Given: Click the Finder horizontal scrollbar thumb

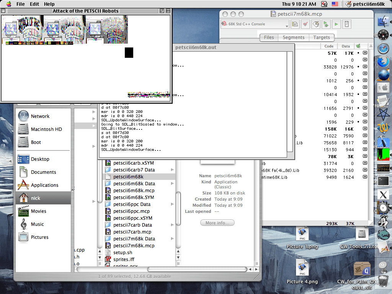Looking at the screenshot, I should click(197, 269).
